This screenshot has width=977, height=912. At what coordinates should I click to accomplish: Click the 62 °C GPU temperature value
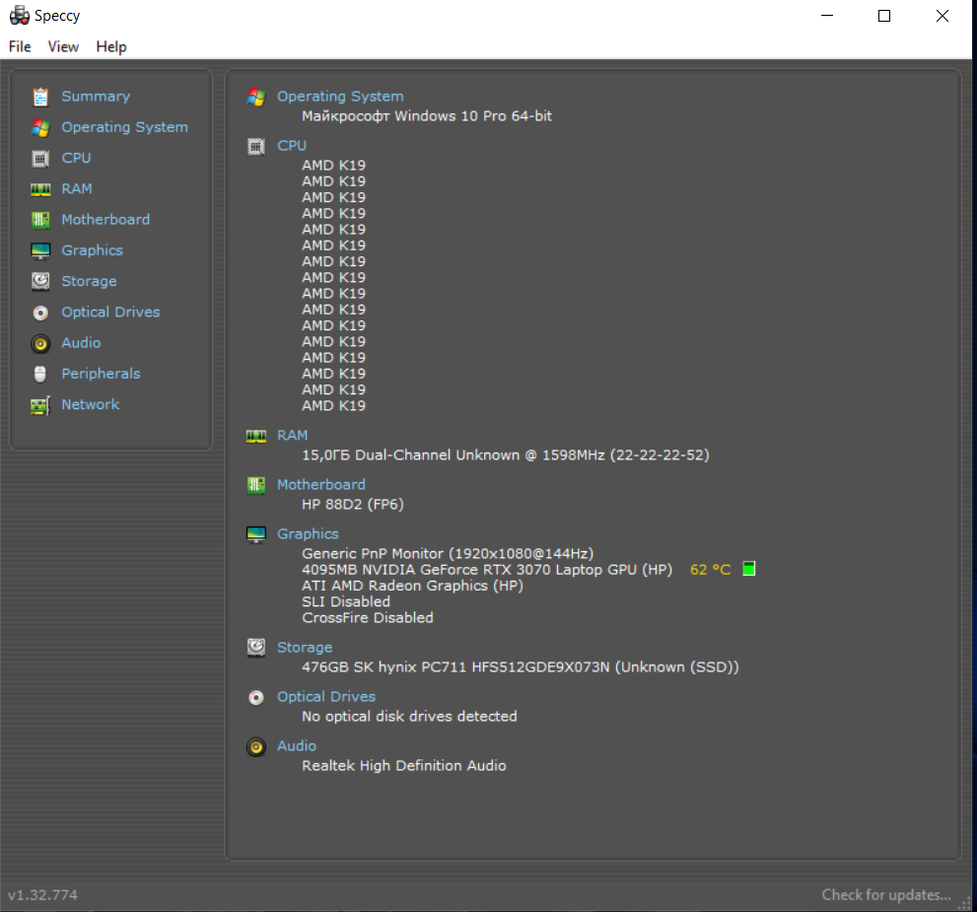(710, 570)
